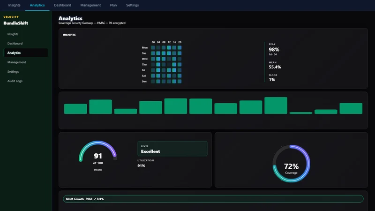Select the Sun 16 heatmap cell
Image resolution: width=375 pixels, height=211 pixels.
pyautogui.click(x=174, y=81)
